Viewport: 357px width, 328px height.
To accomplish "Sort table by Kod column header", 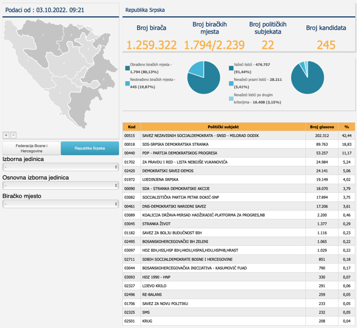I will pos(132,127).
